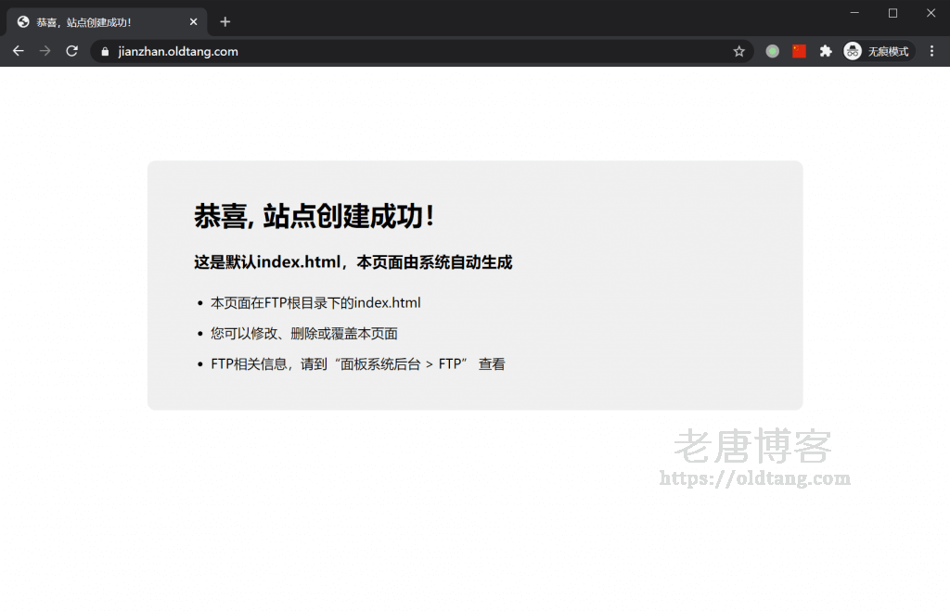The height and width of the screenshot is (611, 950).
Task: Open Chrome's three-dot menu
Action: (931, 52)
